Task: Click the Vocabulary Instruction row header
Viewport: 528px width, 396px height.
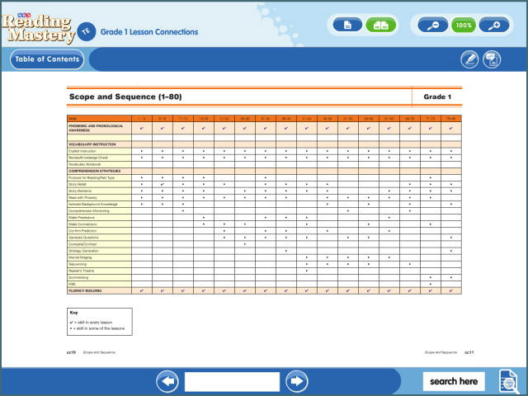Action: 92,144
